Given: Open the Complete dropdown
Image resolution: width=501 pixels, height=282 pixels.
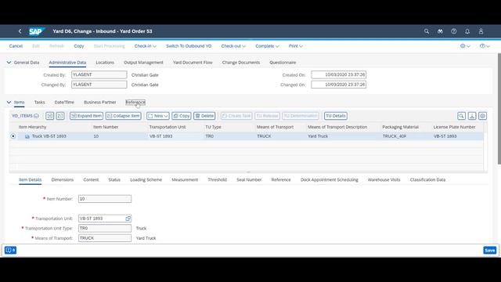Looking at the screenshot, I should [x=267, y=46].
